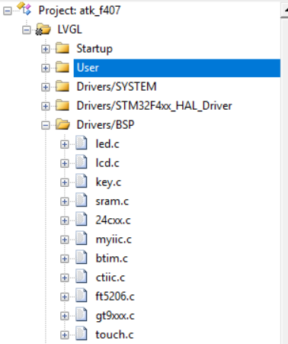
Task: Select the Project: atk_f407 label
Action: click(79, 11)
